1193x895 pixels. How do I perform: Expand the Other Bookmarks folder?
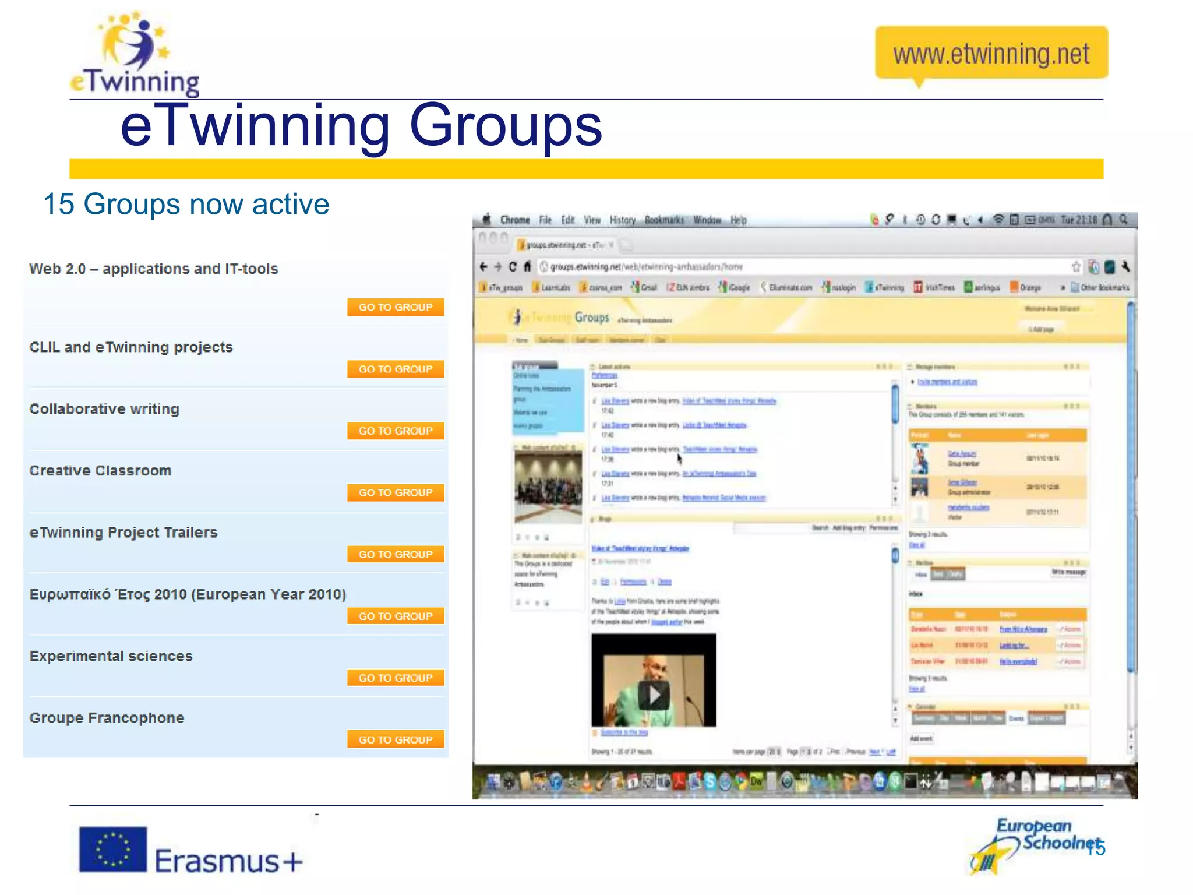click(x=1100, y=287)
